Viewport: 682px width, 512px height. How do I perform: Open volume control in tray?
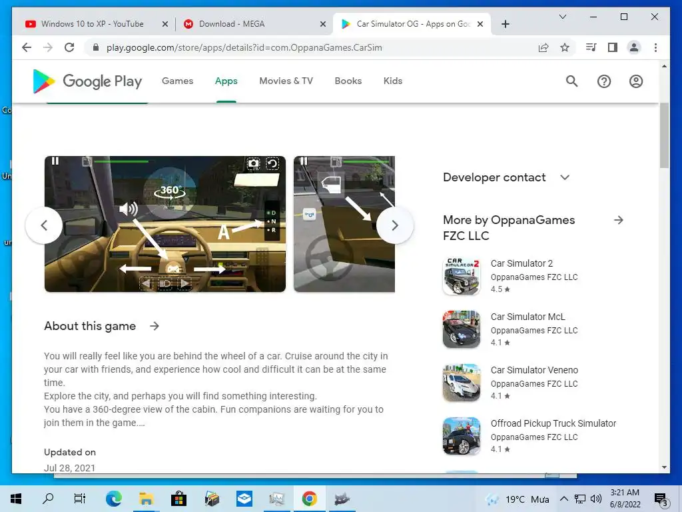(596, 499)
